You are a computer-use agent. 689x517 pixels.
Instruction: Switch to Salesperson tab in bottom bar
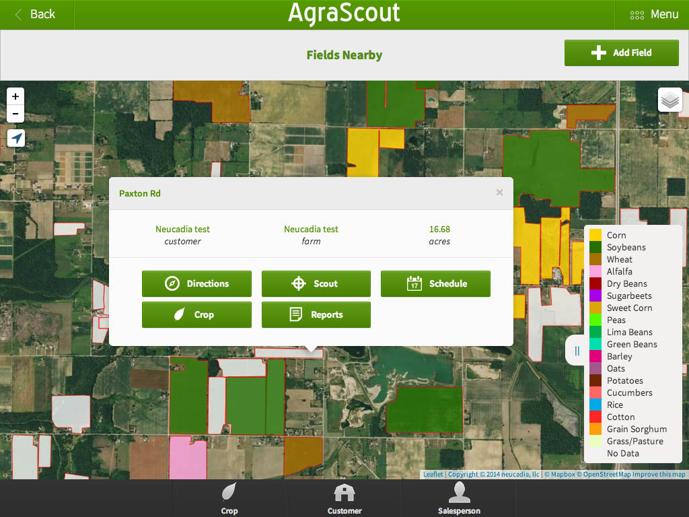pyautogui.click(x=459, y=498)
